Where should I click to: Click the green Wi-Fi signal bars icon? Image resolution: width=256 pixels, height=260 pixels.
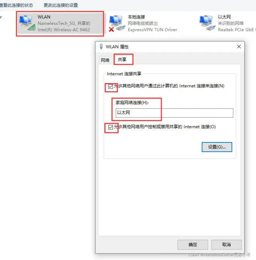pos(31,28)
